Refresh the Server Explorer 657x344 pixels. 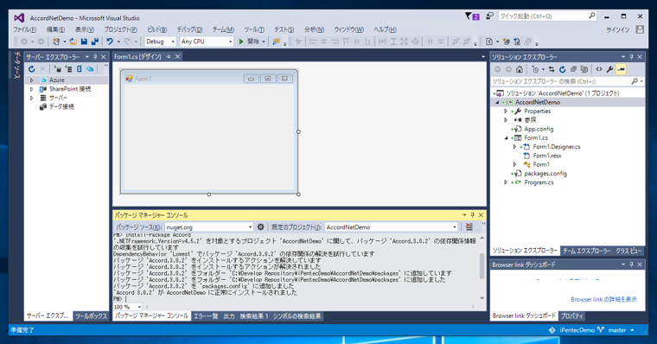(31, 69)
